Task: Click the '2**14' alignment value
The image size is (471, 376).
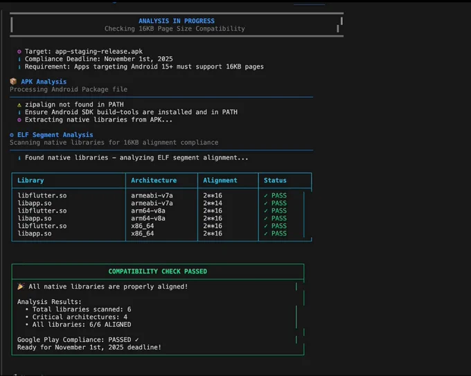Action: point(213,203)
